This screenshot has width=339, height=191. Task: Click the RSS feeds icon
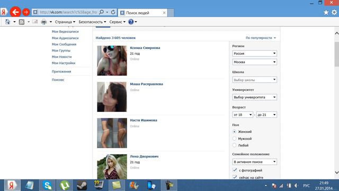coord(21,22)
